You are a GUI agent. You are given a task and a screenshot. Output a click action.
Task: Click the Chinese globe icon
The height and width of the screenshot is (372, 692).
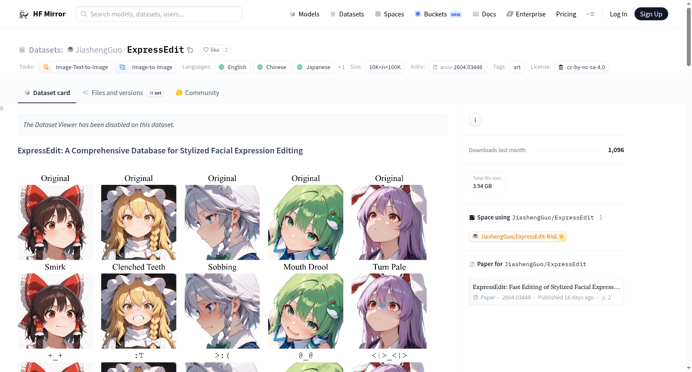tap(260, 67)
